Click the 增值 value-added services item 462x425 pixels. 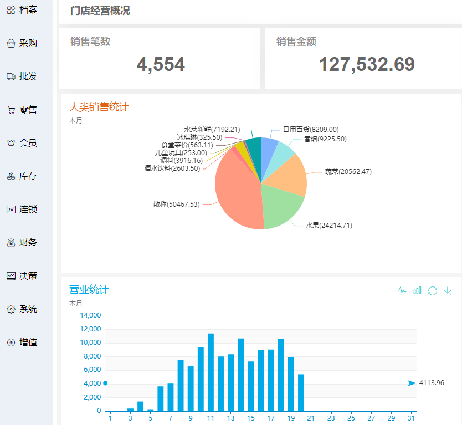click(x=22, y=342)
